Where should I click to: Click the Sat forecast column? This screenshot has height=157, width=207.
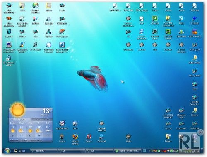click(48, 129)
